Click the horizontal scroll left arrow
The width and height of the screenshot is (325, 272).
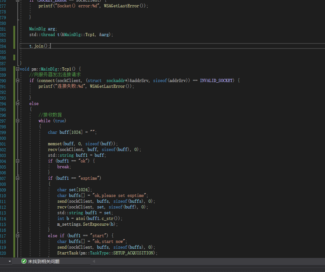(94, 261)
